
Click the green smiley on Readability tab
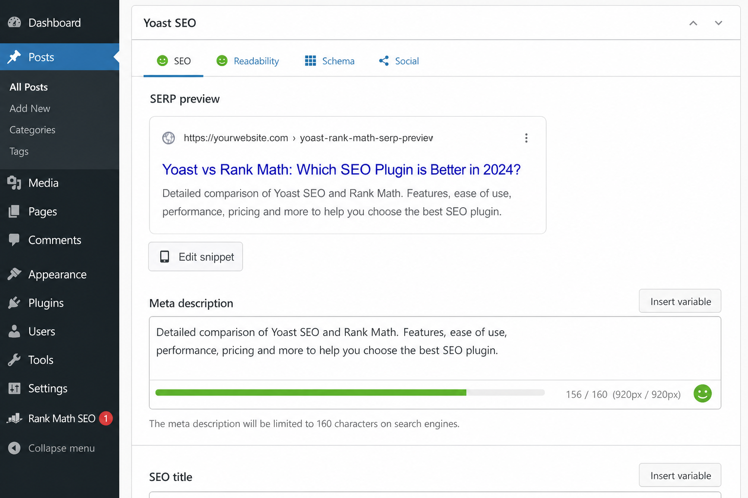[222, 61]
